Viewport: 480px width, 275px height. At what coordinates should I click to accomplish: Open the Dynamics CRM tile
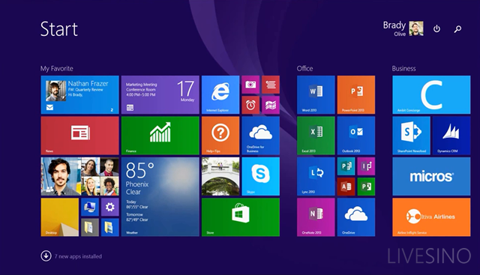click(x=451, y=136)
